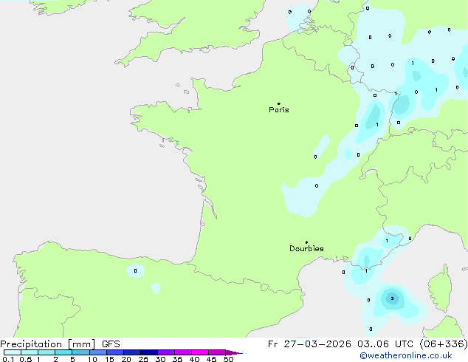The height and width of the screenshot is (362, 468).
Task: Select the 25–30 mm legend color
Action: [149, 352]
